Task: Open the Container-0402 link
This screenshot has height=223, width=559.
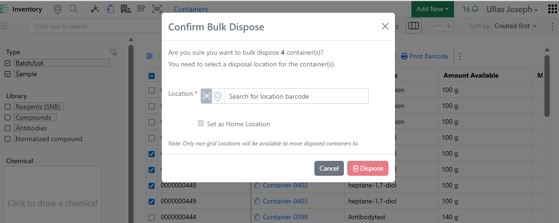Action: pyautogui.click(x=285, y=185)
